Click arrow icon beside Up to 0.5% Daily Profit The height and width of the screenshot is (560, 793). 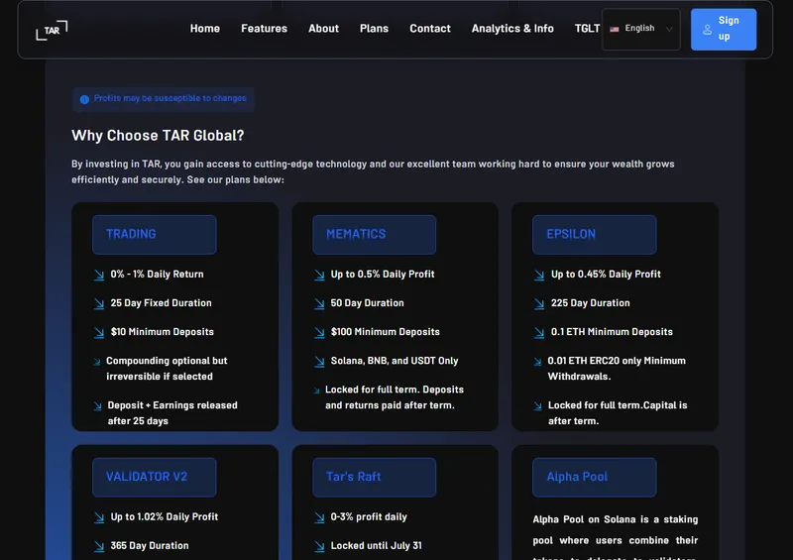(x=319, y=275)
